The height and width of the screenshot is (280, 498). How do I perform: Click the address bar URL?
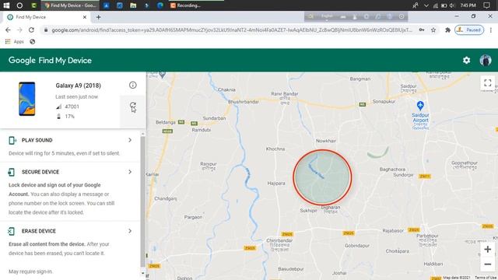coord(232,30)
